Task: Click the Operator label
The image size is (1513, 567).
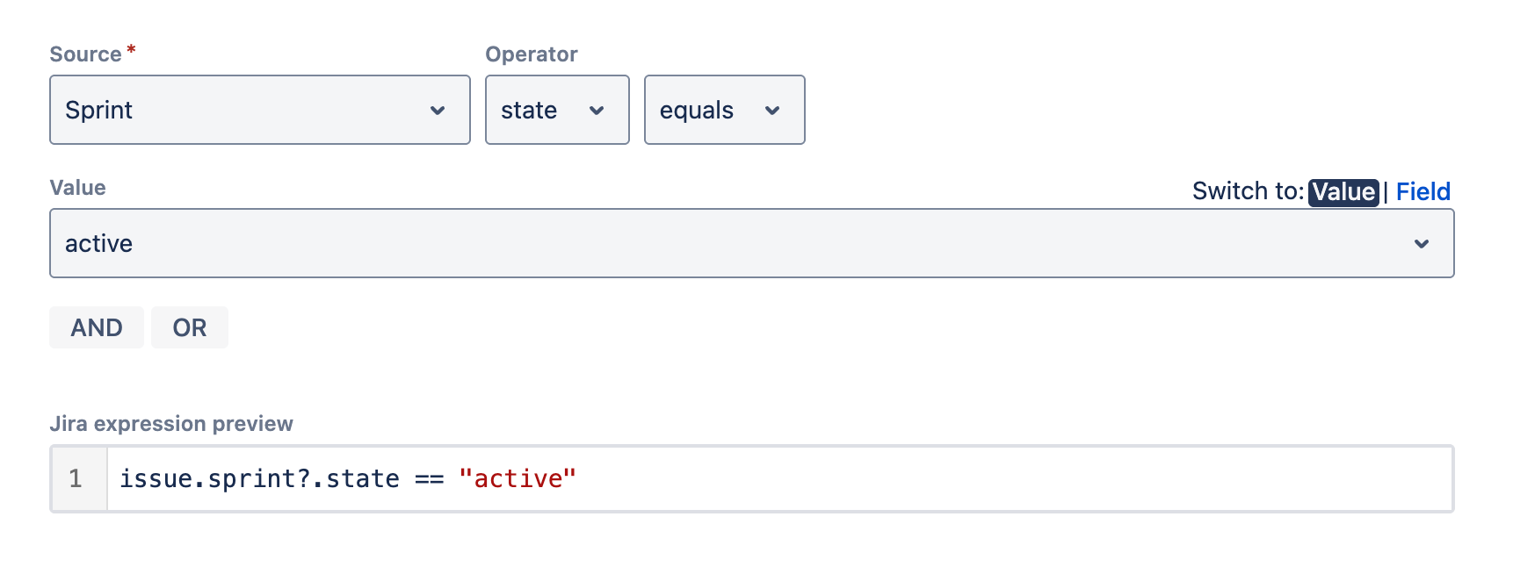Action: (531, 54)
